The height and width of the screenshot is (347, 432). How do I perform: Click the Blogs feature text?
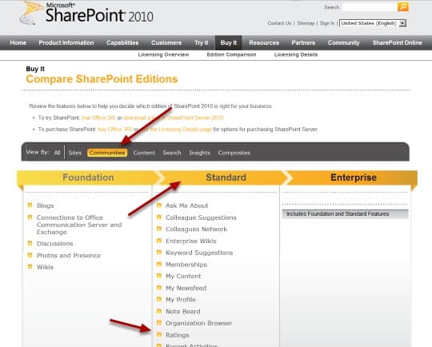tap(45, 205)
